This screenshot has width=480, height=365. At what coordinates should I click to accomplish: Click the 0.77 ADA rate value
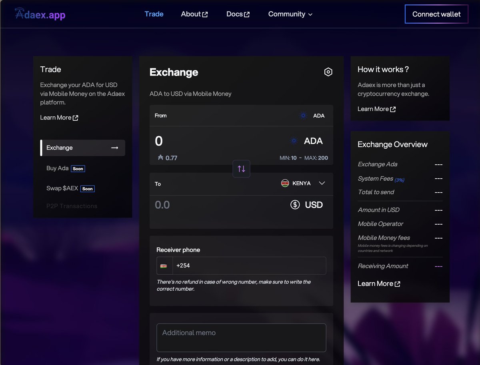[171, 158]
